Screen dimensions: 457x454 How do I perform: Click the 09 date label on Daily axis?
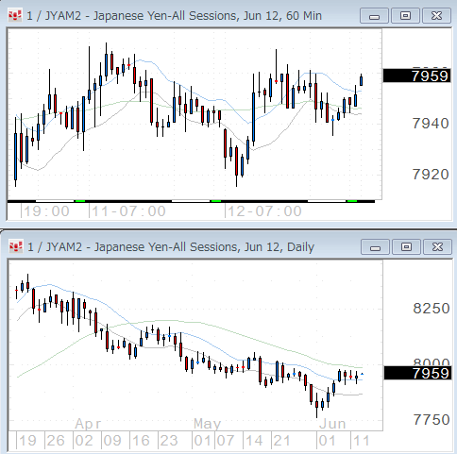tap(112, 441)
